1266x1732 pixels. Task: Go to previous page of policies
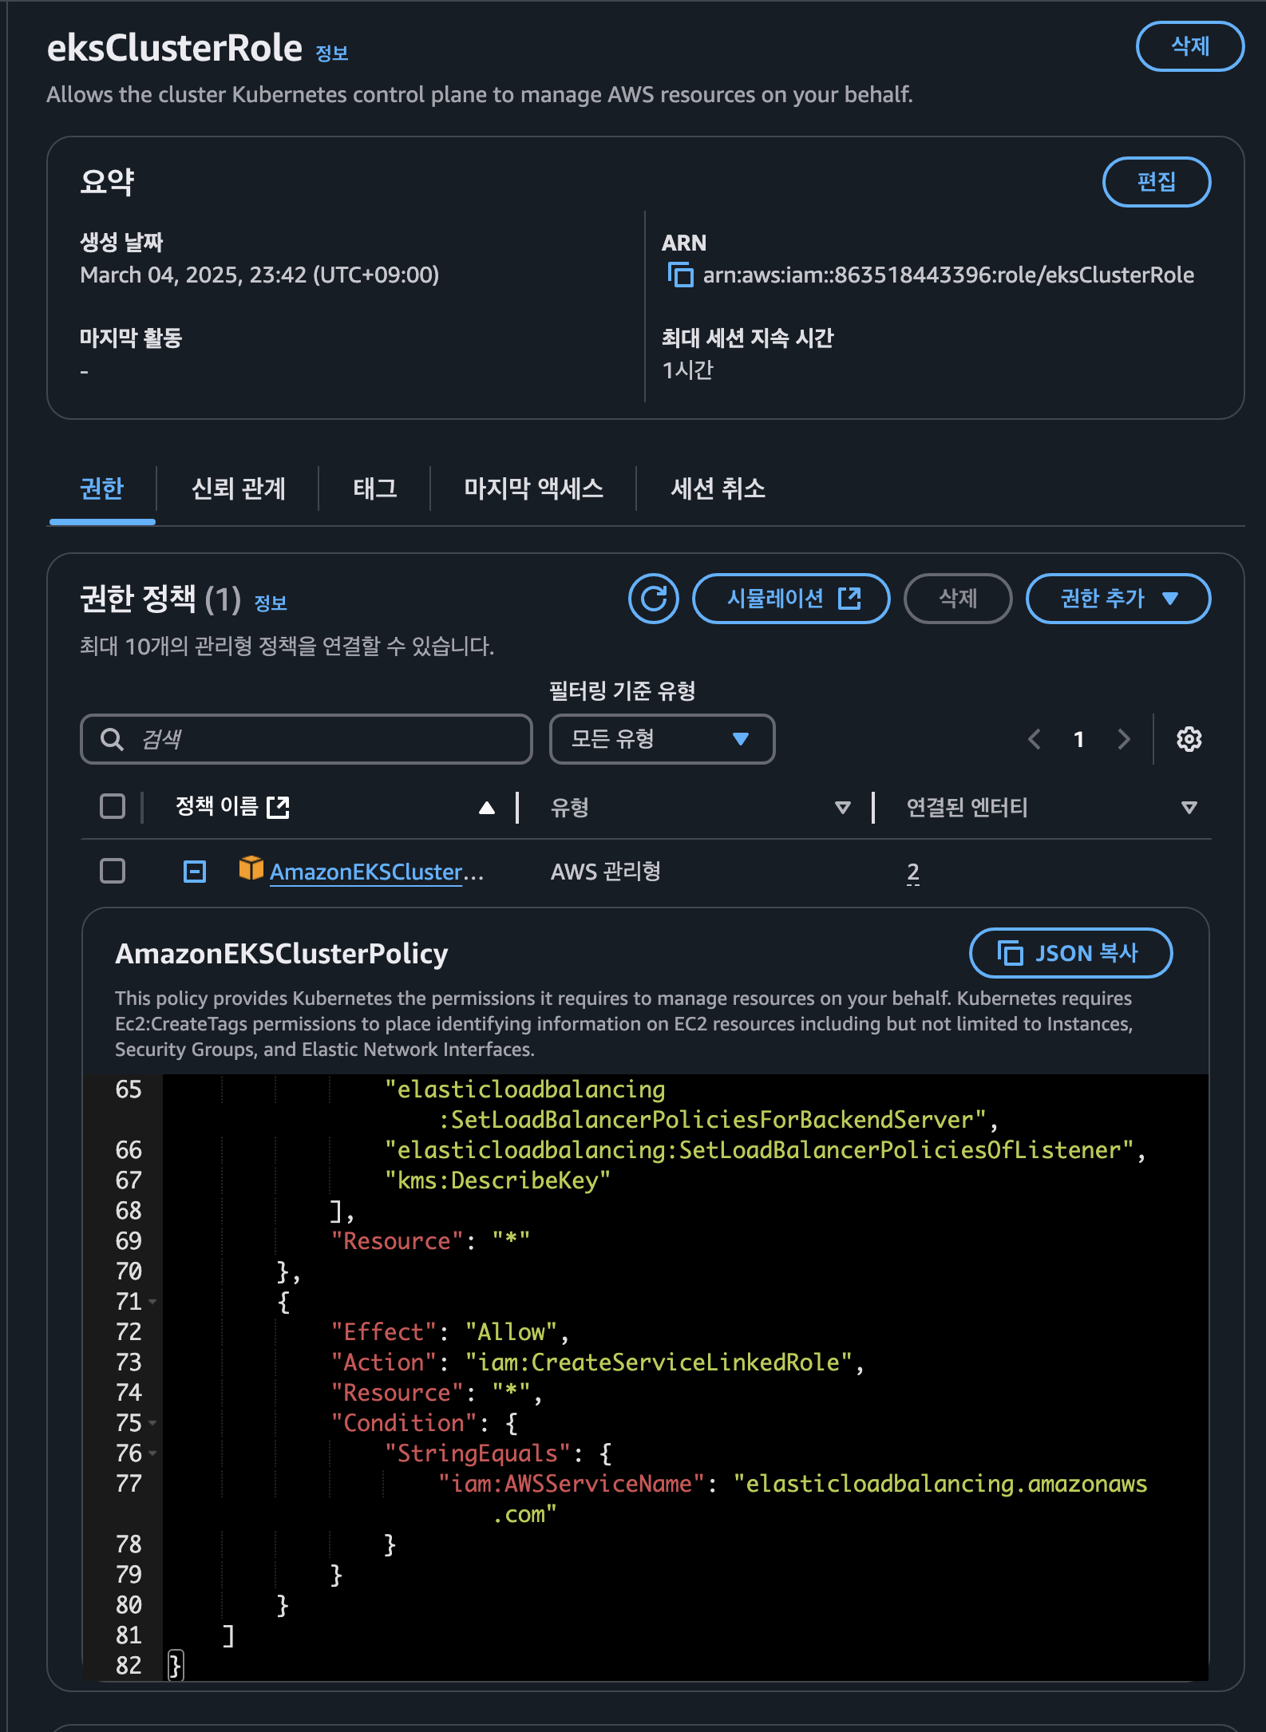point(1035,739)
